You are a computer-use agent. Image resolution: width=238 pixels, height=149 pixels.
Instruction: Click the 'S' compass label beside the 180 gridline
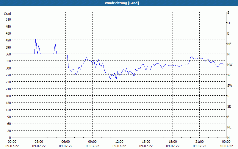coord(228,96)
